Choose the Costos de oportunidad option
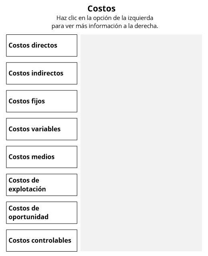Viewport: 208px width, 256px height. pos(42,213)
